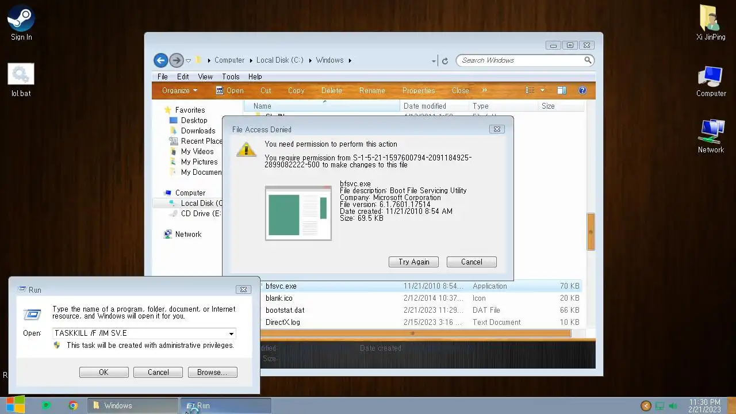Open the network tray icon
The image size is (736, 414).
[x=660, y=406]
